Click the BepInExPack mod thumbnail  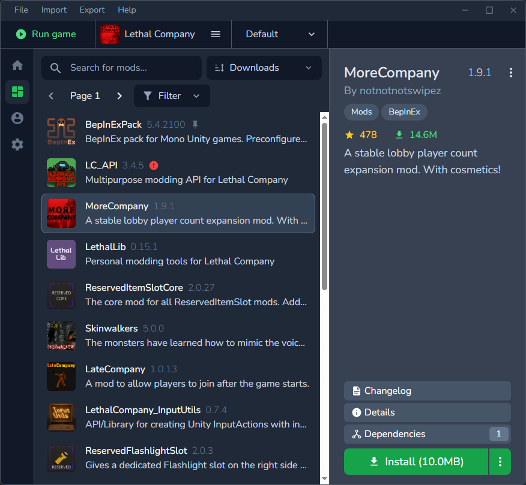coord(61,132)
